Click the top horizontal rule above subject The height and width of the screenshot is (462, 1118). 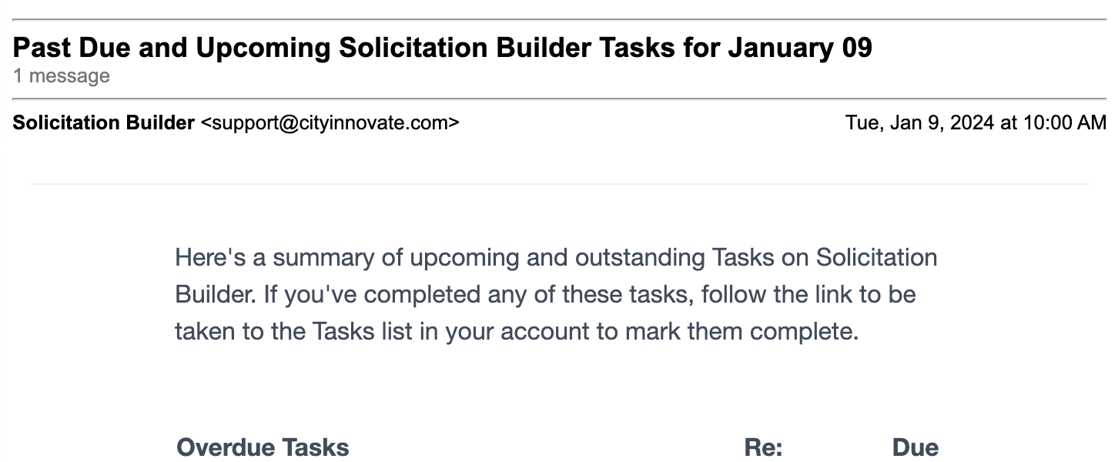point(560,19)
